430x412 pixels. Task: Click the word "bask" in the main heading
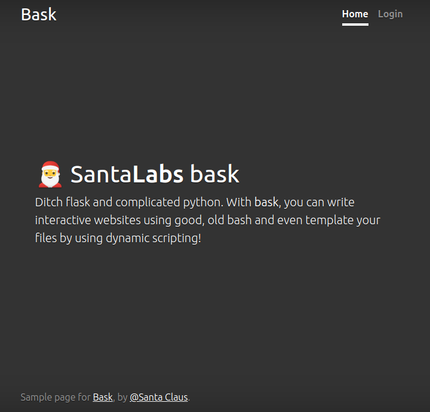click(x=214, y=174)
